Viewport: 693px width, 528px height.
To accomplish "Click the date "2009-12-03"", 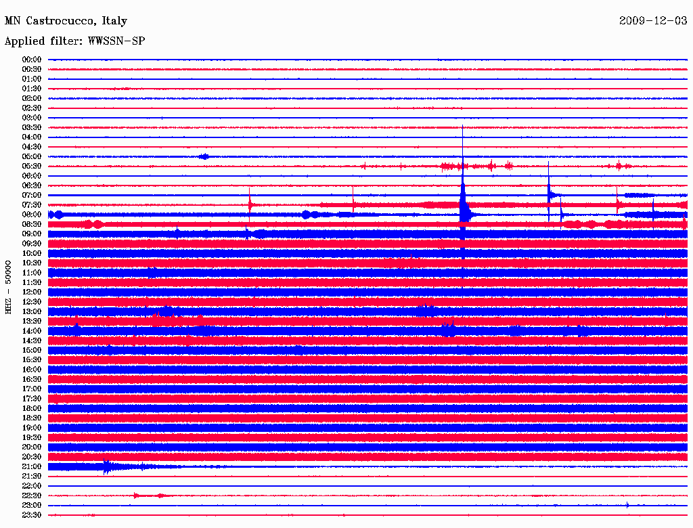I will 653,20.
